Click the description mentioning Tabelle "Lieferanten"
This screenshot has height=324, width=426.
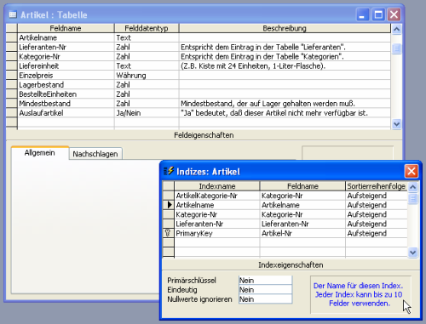click(x=285, y=47)
